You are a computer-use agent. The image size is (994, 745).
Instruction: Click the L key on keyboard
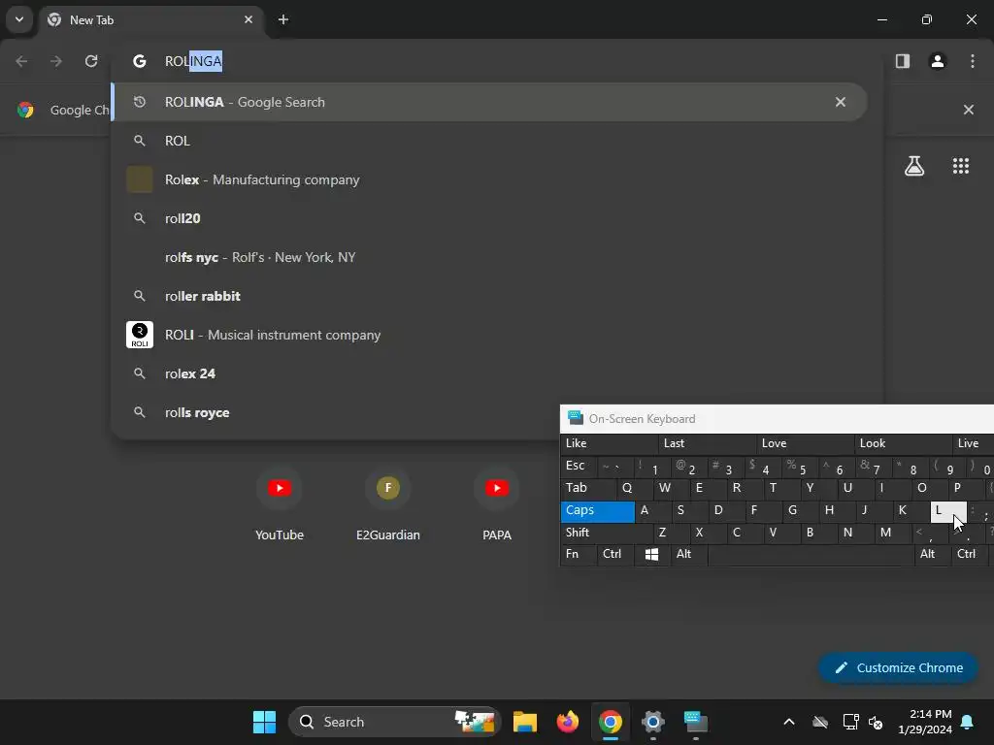[948, 511]
